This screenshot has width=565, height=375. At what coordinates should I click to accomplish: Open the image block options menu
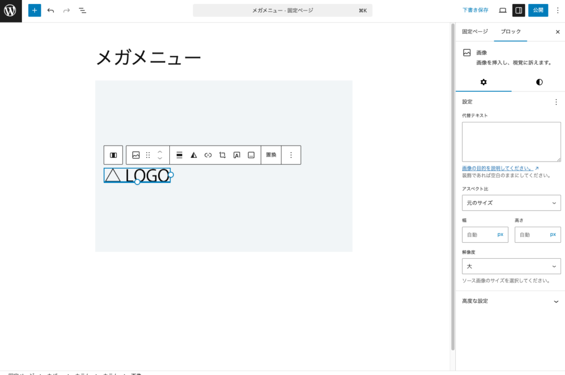[291, 155]
